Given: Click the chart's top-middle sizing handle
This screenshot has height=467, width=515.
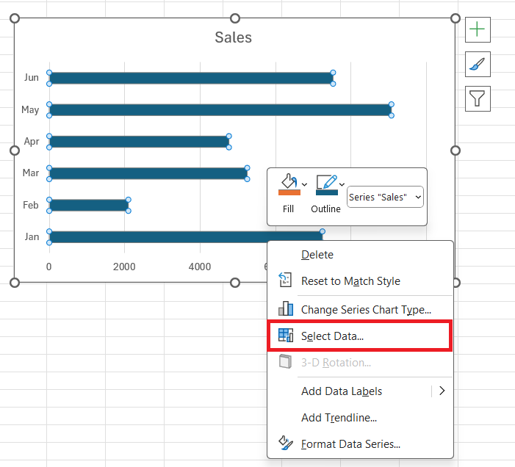Looking at the screenshot, I should click(x=235, y=18).
